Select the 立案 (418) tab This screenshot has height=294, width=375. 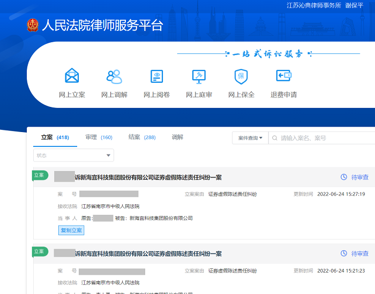coord(55,137)
